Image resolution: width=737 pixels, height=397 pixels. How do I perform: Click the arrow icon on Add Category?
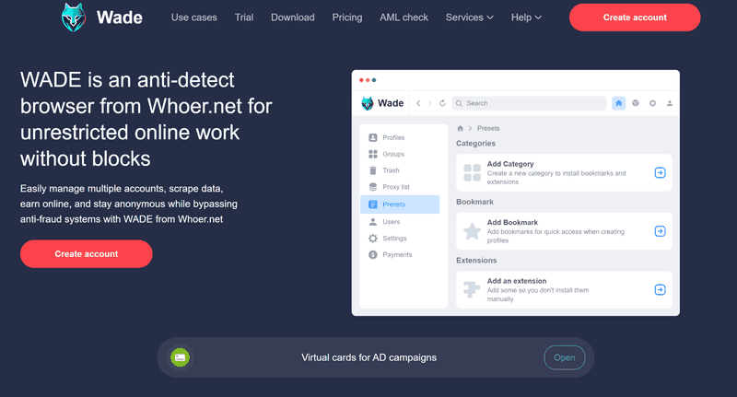(660, 173)
